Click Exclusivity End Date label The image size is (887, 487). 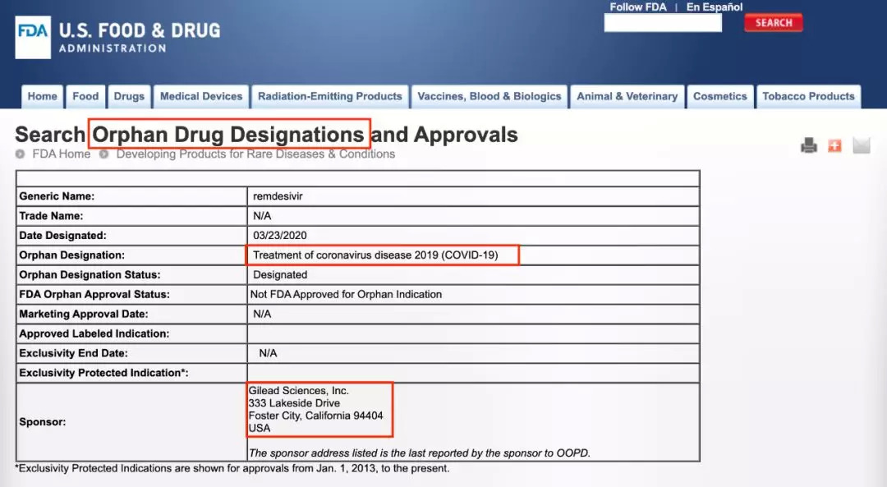tap(74, 353)
